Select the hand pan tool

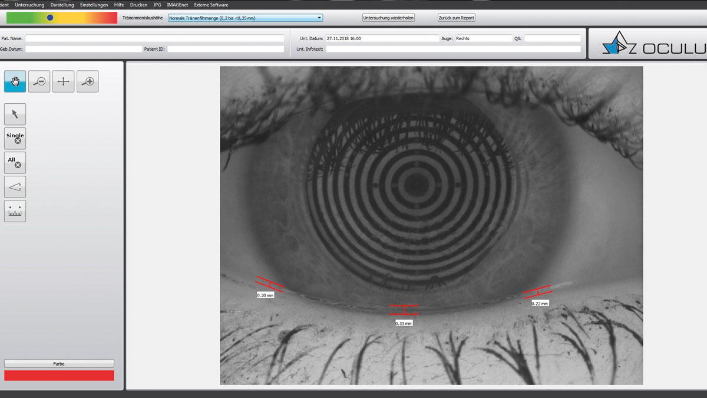tap(15, 81)
